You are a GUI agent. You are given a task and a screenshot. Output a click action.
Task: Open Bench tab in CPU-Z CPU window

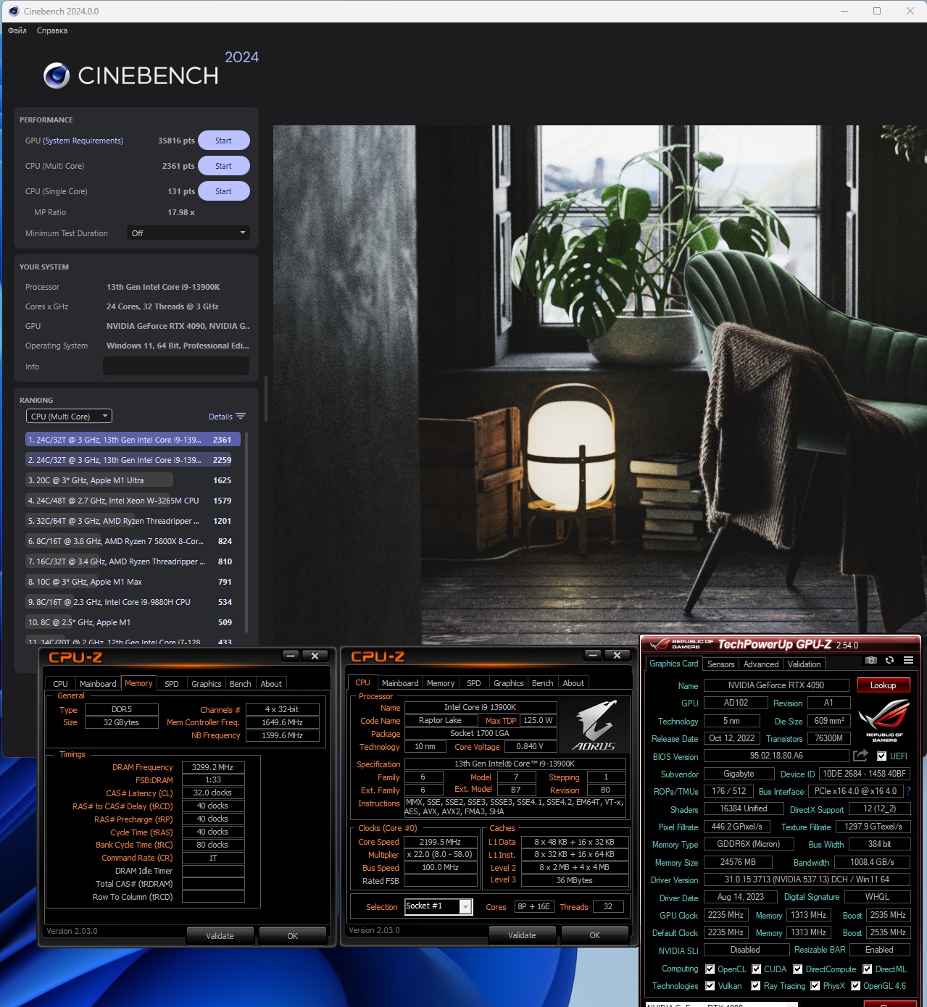coord(542,683)
